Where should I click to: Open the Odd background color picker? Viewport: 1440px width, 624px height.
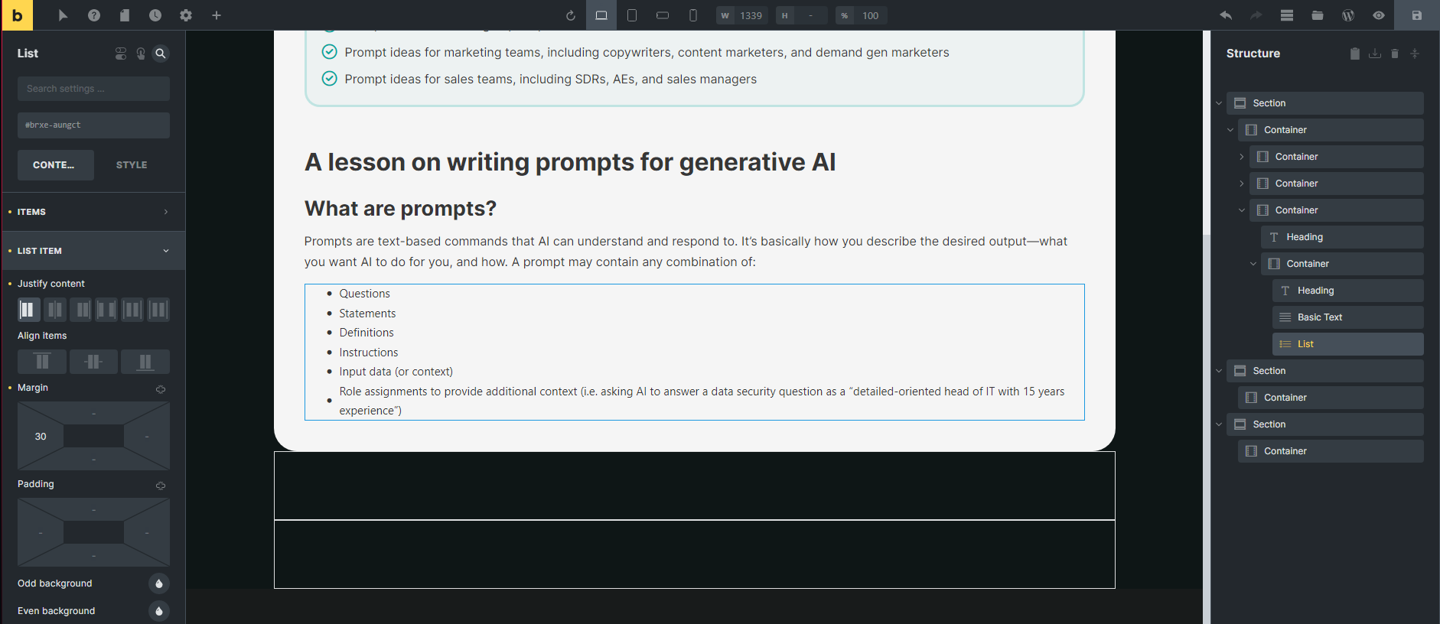pyautogui.click(x=158, y=583)
